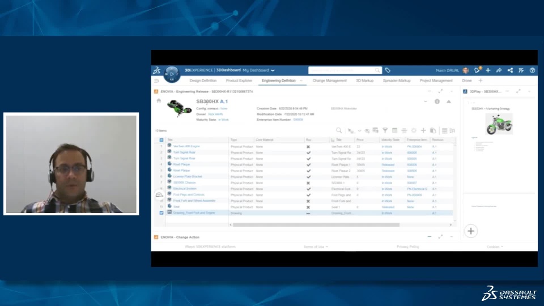The width and height of the screenshot is (544, 306).
Task: Click the filter funnel icon in the items toolbar
Action: (x=385, y=130)
